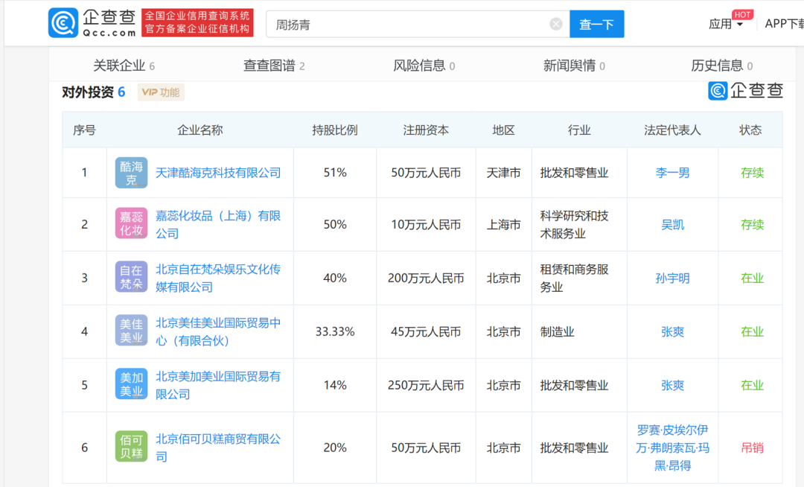
Task: Click the 在业 status in the 自在梵朵 row
Action: pyautogui.click(x=752, y=278)
